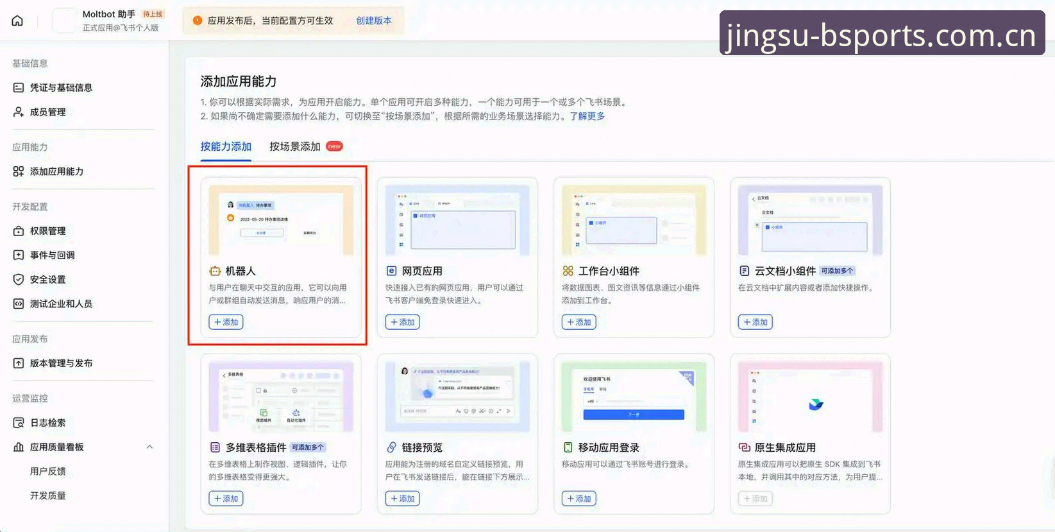The height and width of the screenshot is (532, 1055).
Task: Open the 机器人 preview thumbnail
Action: point(281,220)
